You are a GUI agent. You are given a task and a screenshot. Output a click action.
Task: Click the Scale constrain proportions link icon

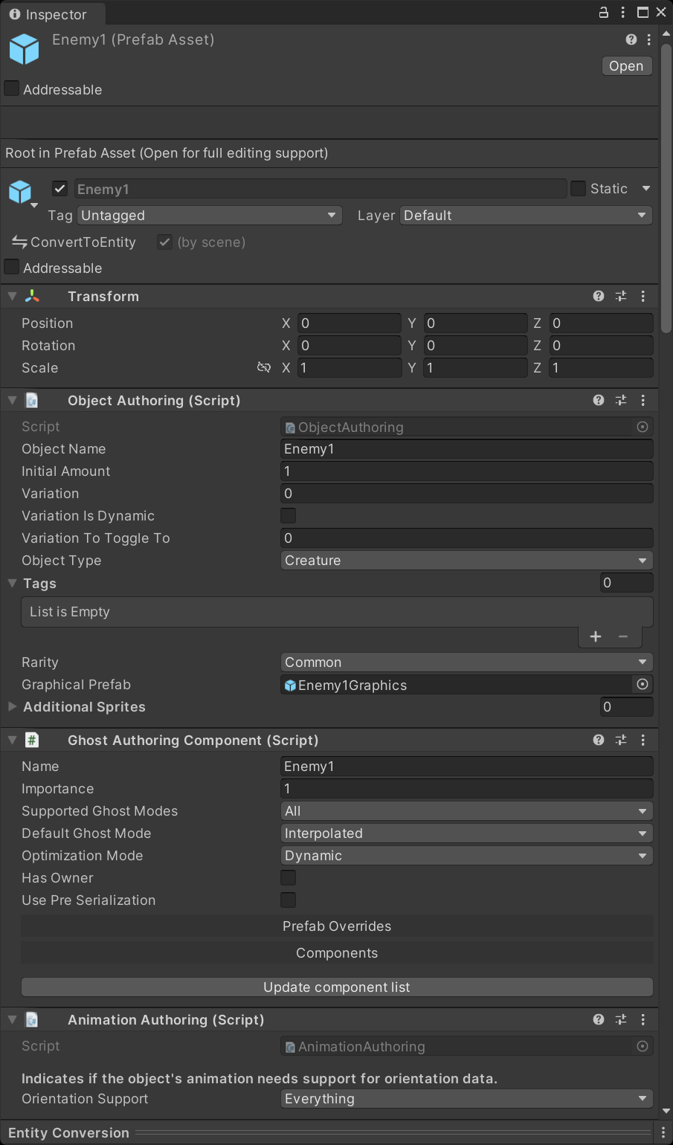(264, 367)
